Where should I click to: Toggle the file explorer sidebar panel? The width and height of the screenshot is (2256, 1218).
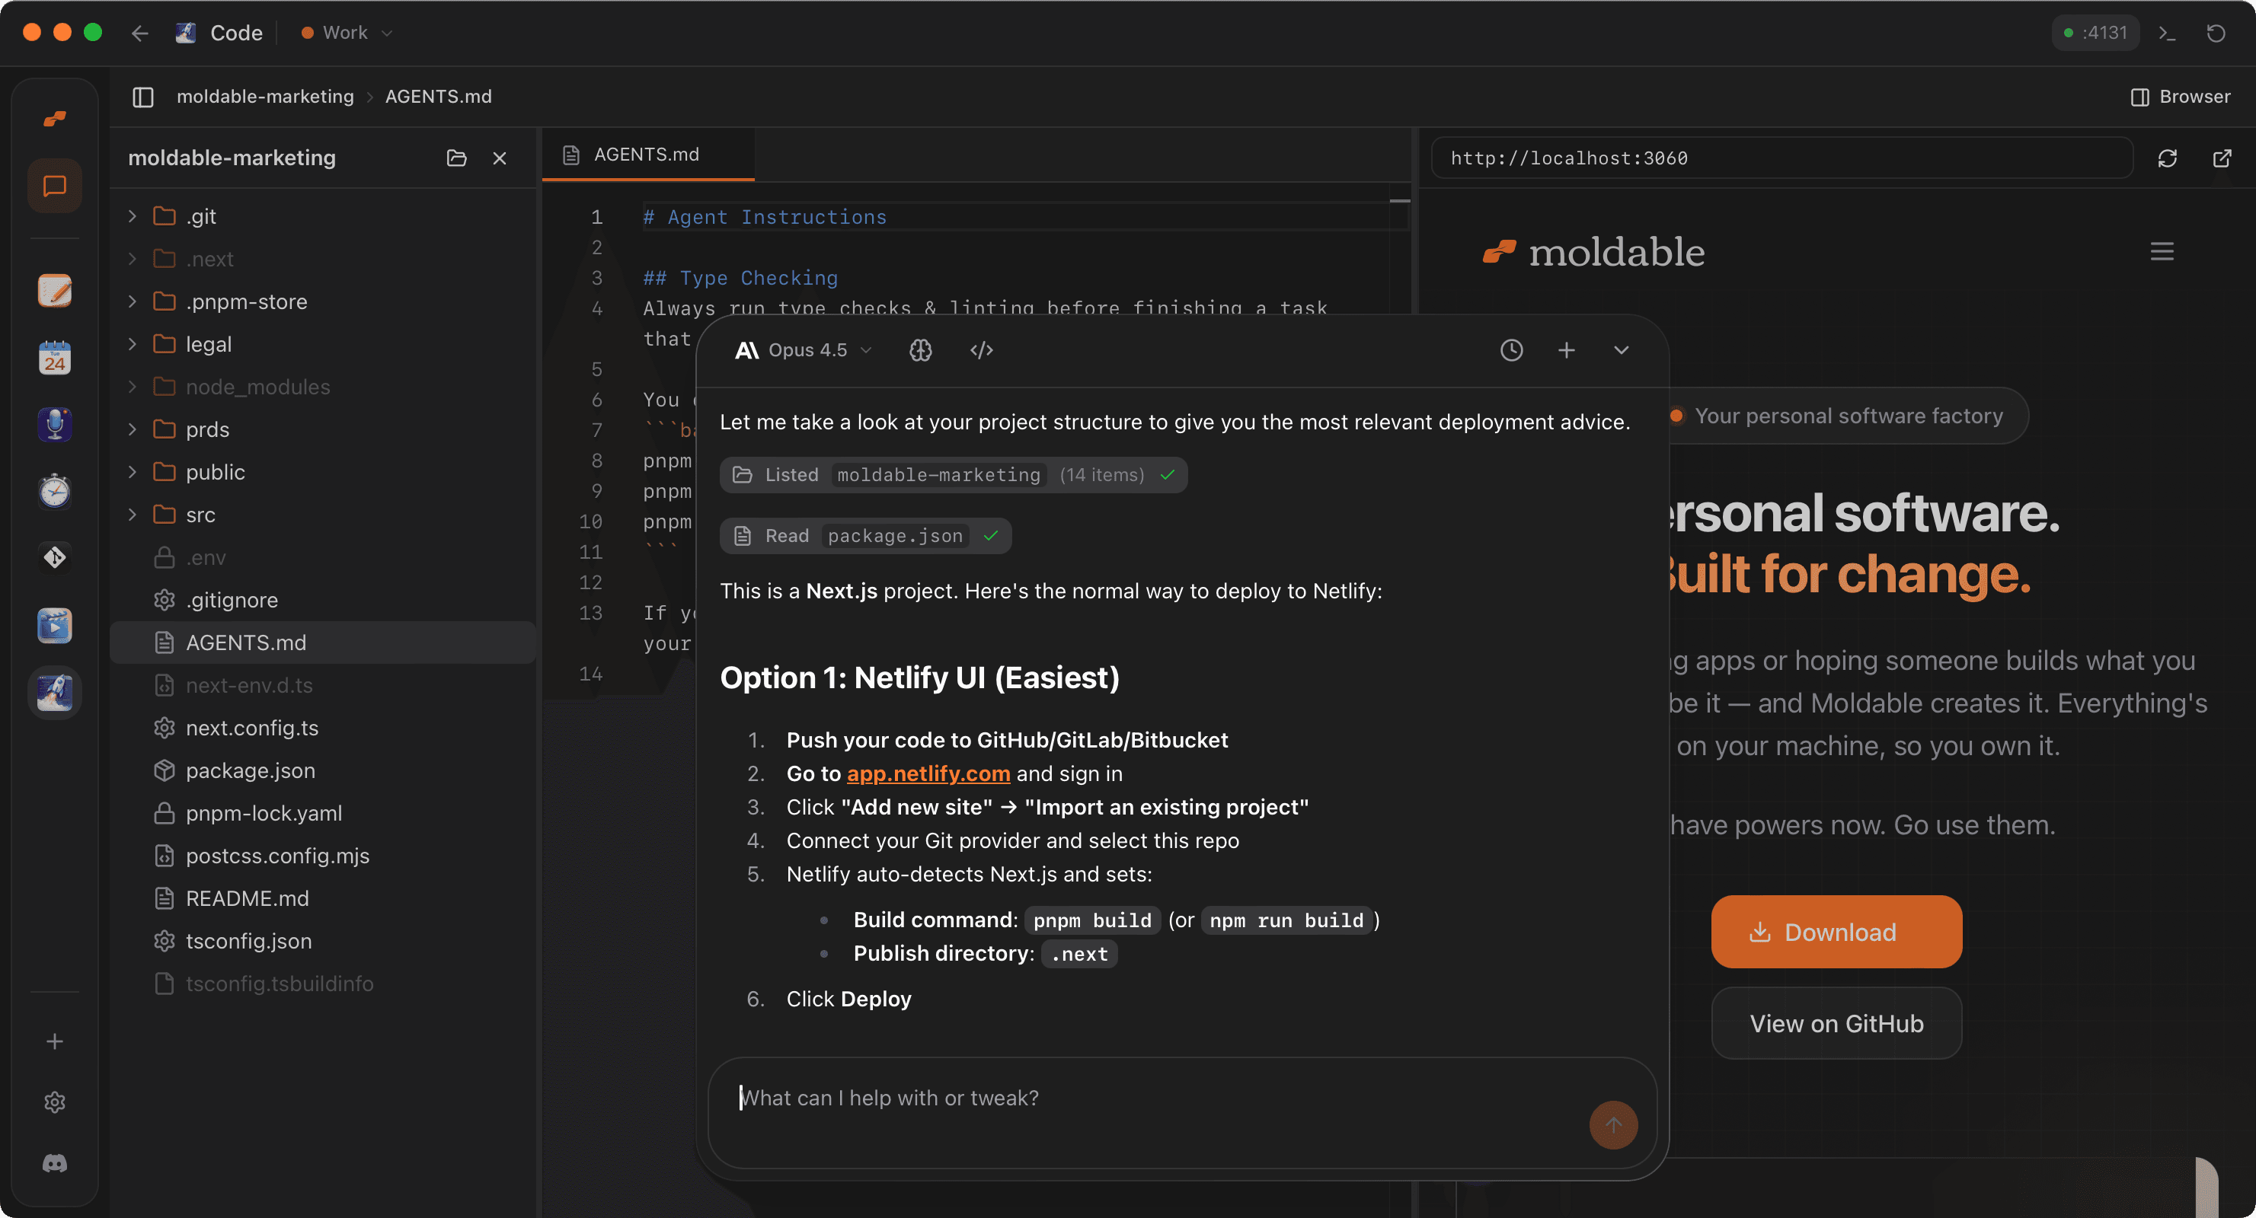(142, 97)
